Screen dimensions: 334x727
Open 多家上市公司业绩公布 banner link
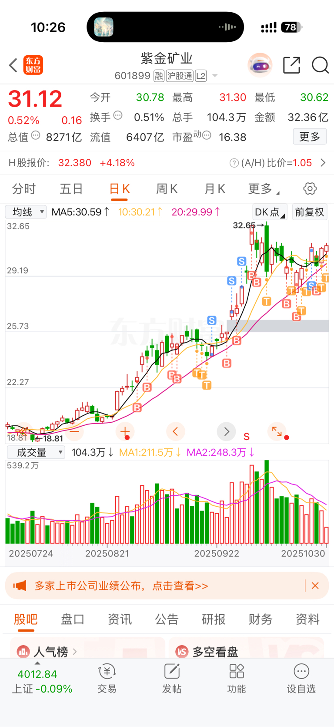click(121, 586)
